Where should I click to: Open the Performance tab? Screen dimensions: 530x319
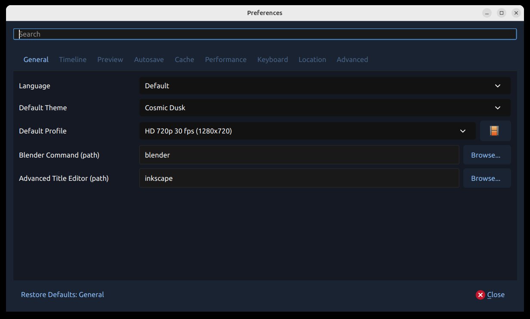coord(226,59)
